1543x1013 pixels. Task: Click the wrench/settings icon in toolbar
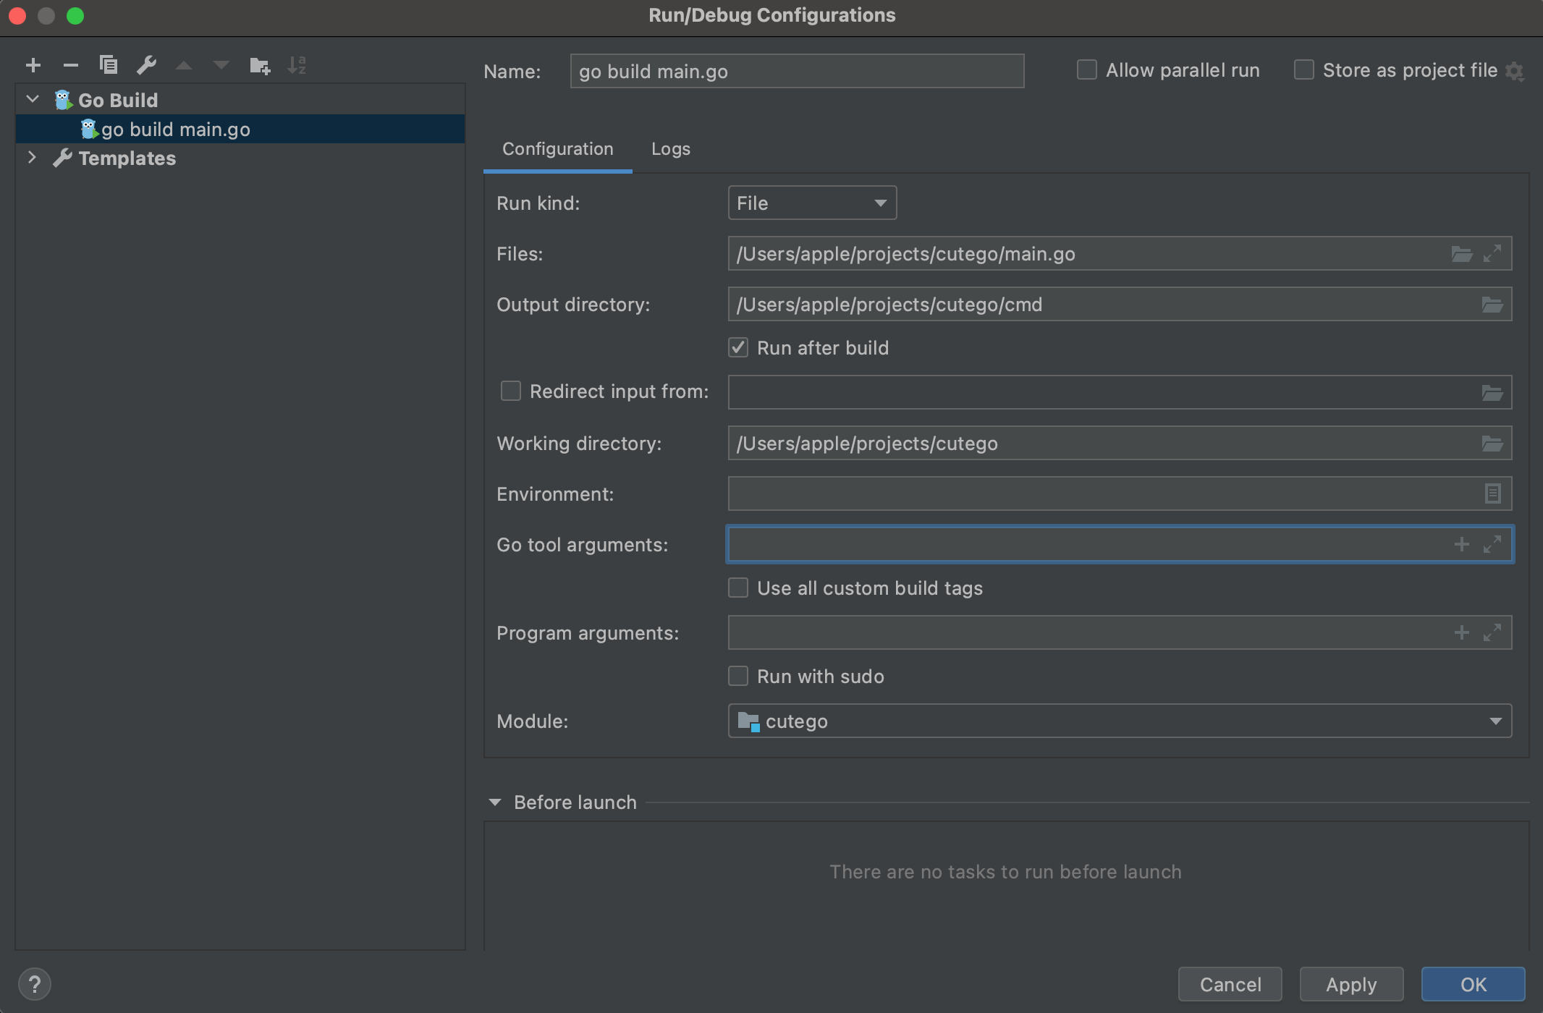pyautogui.click(x=145, y=64)
